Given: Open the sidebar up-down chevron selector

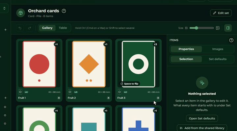Looking at the screenshot, I should (x=4, y=8).
